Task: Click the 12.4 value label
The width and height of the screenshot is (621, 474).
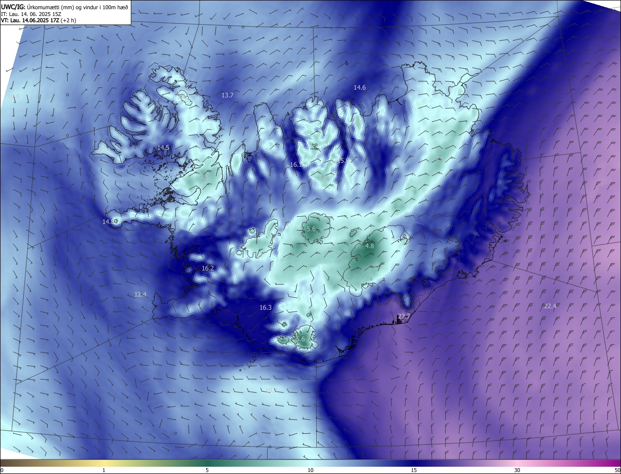Action: coord(140,294)
